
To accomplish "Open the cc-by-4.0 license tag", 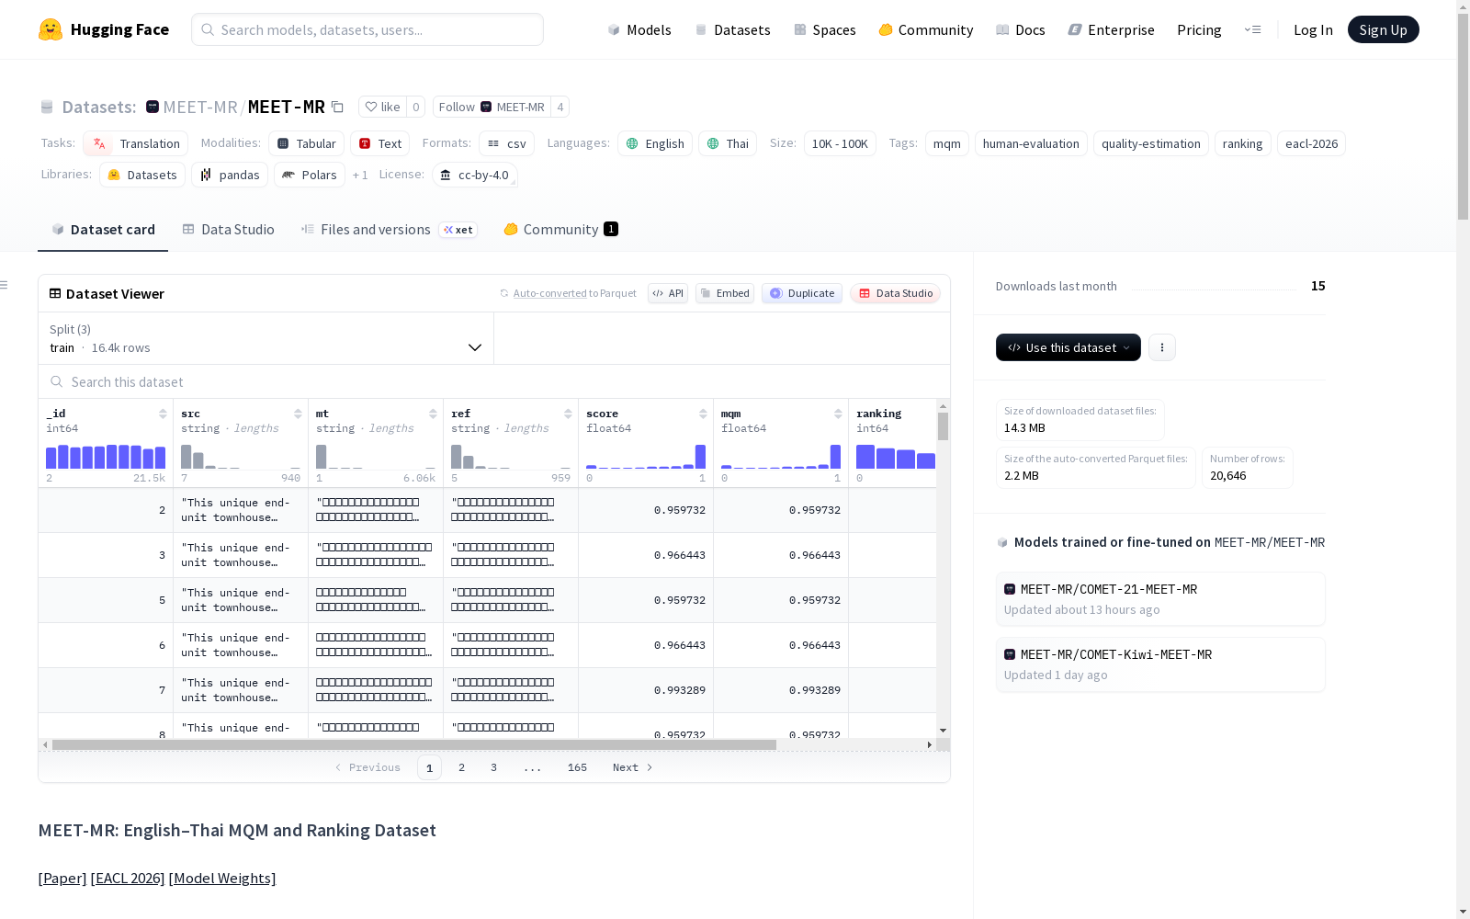I will pos(475,175).
